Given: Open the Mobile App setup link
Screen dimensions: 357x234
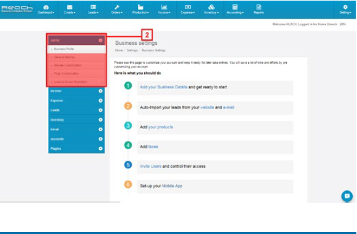Looking at the screenshot, I should point(172,186).
